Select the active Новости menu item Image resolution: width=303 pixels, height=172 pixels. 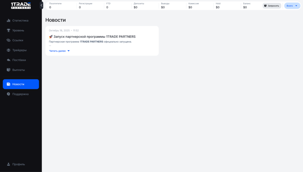(x=21, y=84)
